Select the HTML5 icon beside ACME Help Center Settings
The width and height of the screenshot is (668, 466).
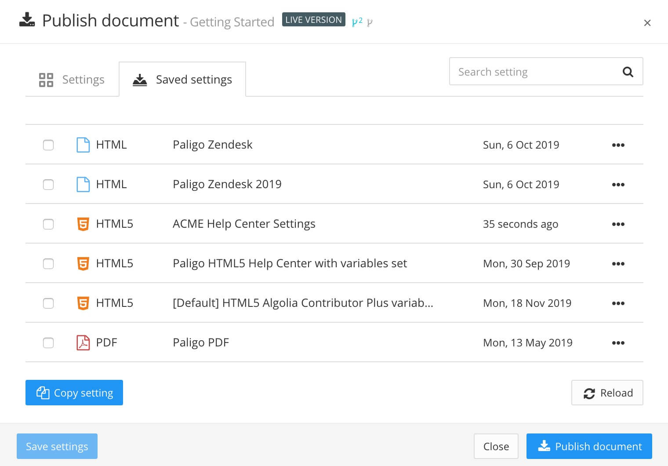tap(83, 224)
